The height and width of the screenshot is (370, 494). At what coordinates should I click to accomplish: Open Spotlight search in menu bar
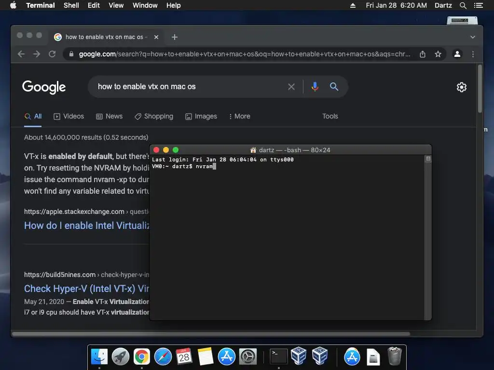(x=463, y=5)
